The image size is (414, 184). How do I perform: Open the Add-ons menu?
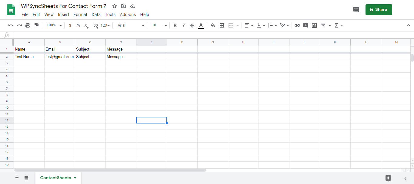pos(128,15)
